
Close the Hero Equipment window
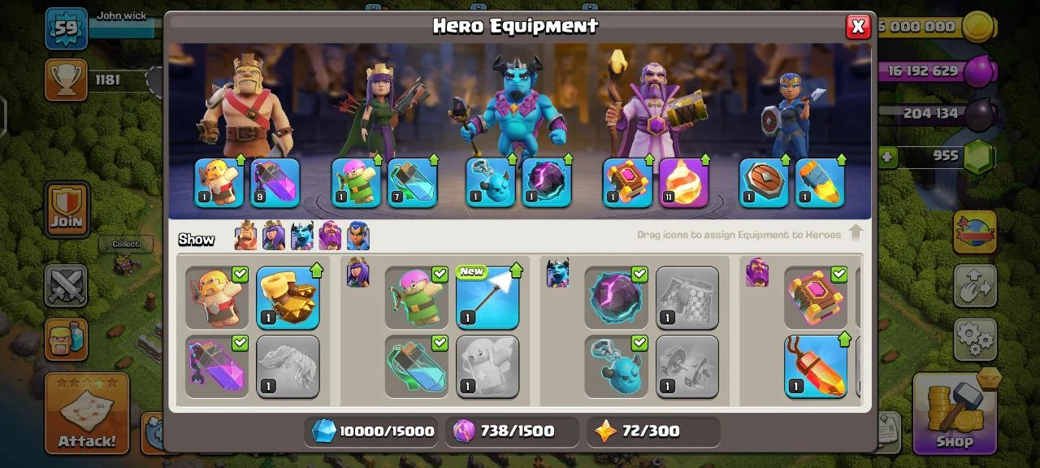857,27
